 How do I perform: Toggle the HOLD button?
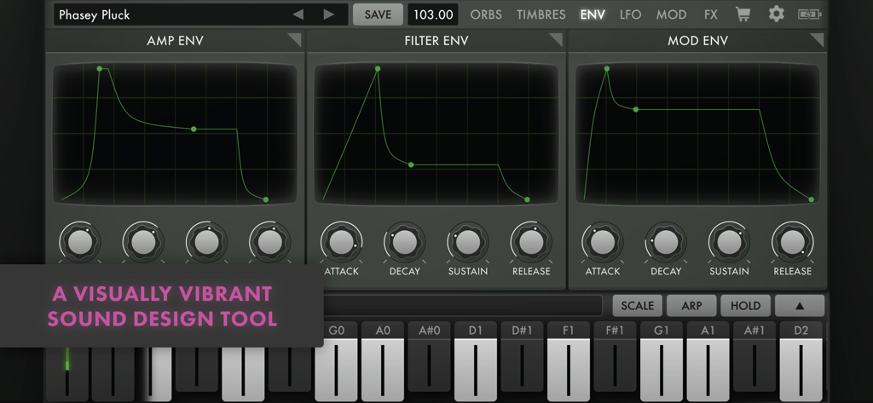pyautogui.click(x=745, y=306)
